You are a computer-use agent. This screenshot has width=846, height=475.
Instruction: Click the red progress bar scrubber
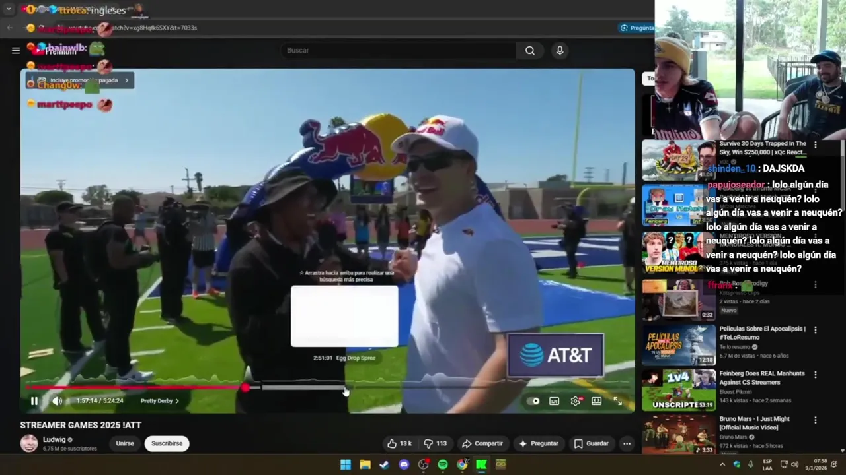[245, 388]
